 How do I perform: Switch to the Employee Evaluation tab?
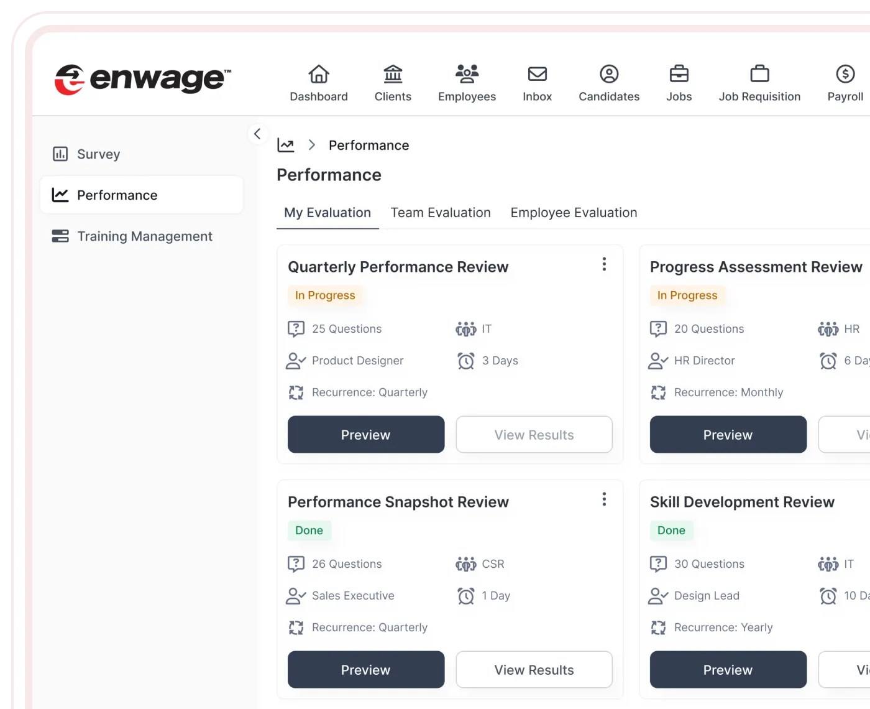(574, 213)
